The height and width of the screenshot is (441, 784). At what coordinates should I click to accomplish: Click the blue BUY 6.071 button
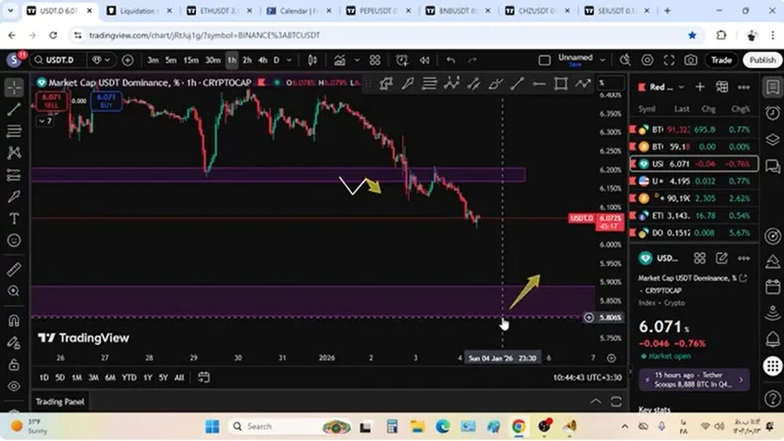pyautogui.click(x=106, y=101)
